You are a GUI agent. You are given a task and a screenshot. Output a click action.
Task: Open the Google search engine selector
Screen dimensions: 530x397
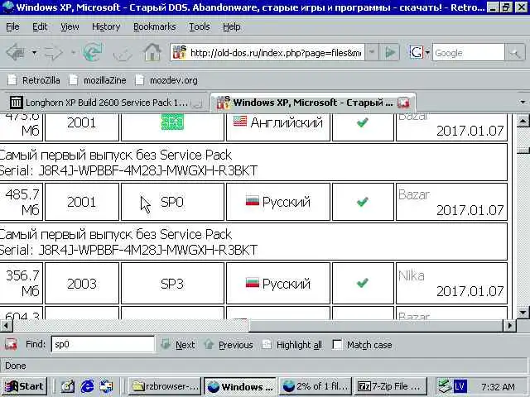419,52
